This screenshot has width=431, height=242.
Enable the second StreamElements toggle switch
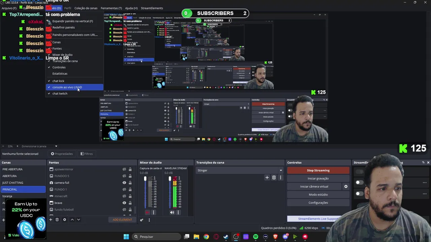pyautogui.click(x=360, y=183)
